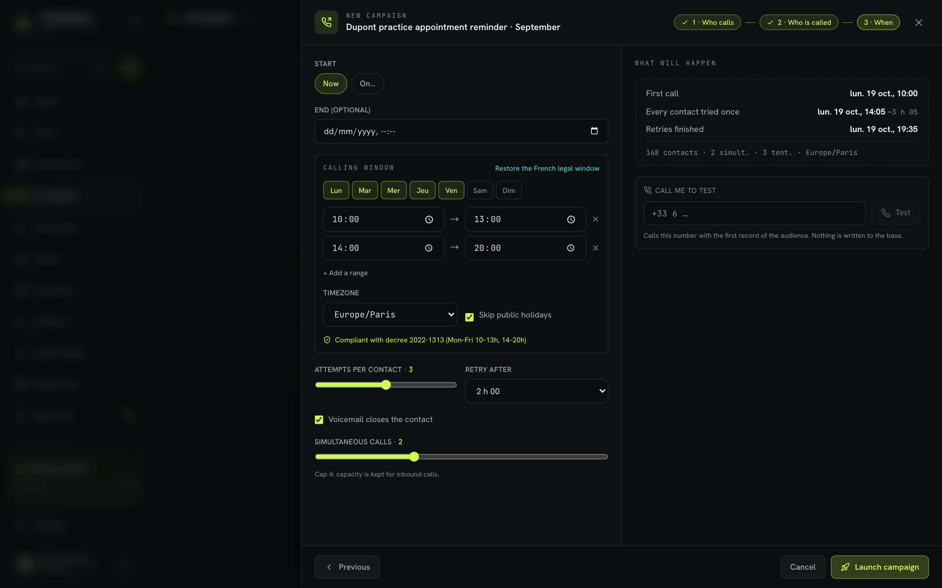
Task: Select On... start option
Action: [x=367, y=84]
